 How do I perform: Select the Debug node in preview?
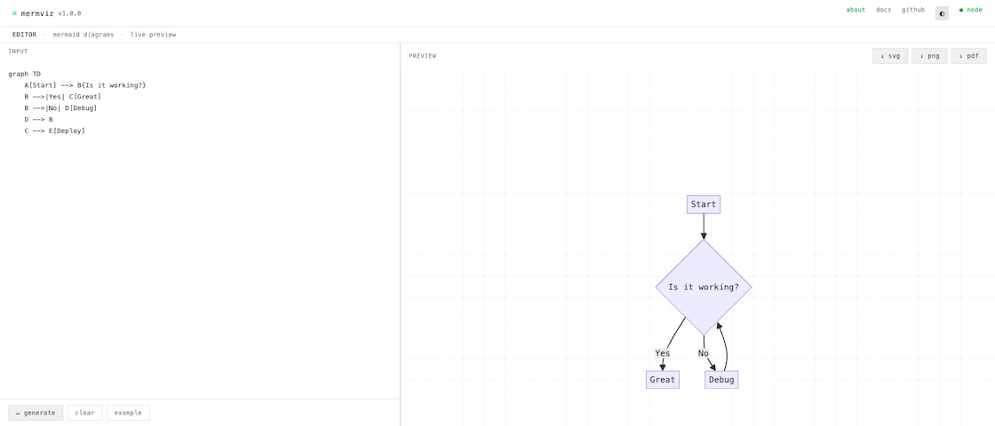point(721,380)
